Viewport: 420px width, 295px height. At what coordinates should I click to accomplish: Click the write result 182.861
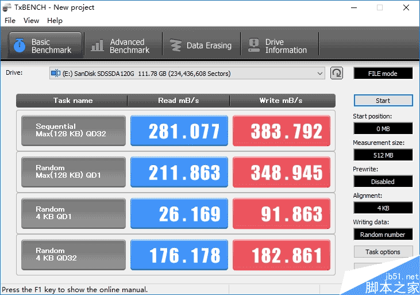pyautogui.click(x=282, y=255)
